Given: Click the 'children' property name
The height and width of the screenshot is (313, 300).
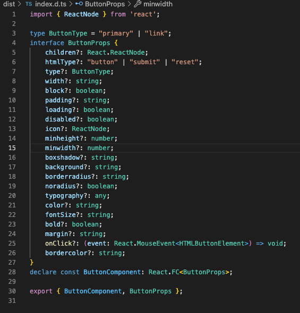Looking at the screenshot, I should (x=61, y=53).
